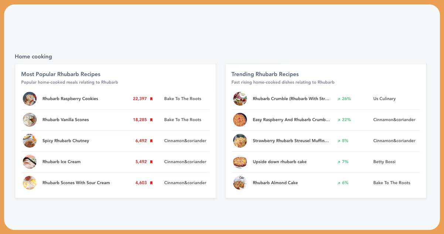Open Easy Raspberry And Rhubarb Crumble title
This screenshot has height=234, width=444.
pos(291,120)
